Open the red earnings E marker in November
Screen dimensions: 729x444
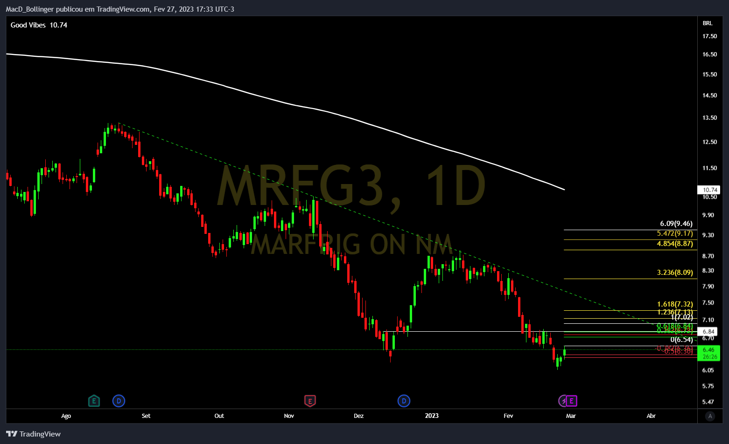coord(310,401)
